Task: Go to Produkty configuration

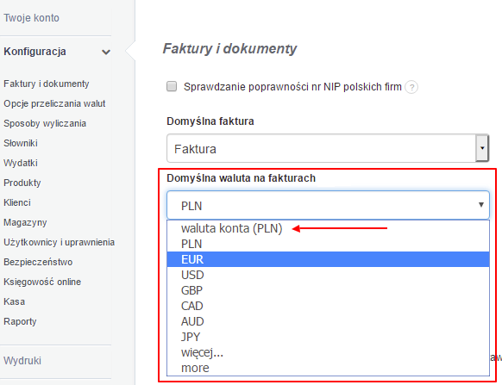Action: [x=22, y=183]
